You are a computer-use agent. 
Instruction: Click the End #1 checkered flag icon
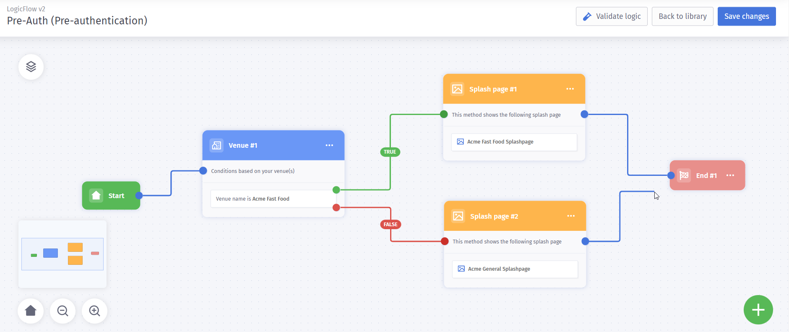point(684,175)
